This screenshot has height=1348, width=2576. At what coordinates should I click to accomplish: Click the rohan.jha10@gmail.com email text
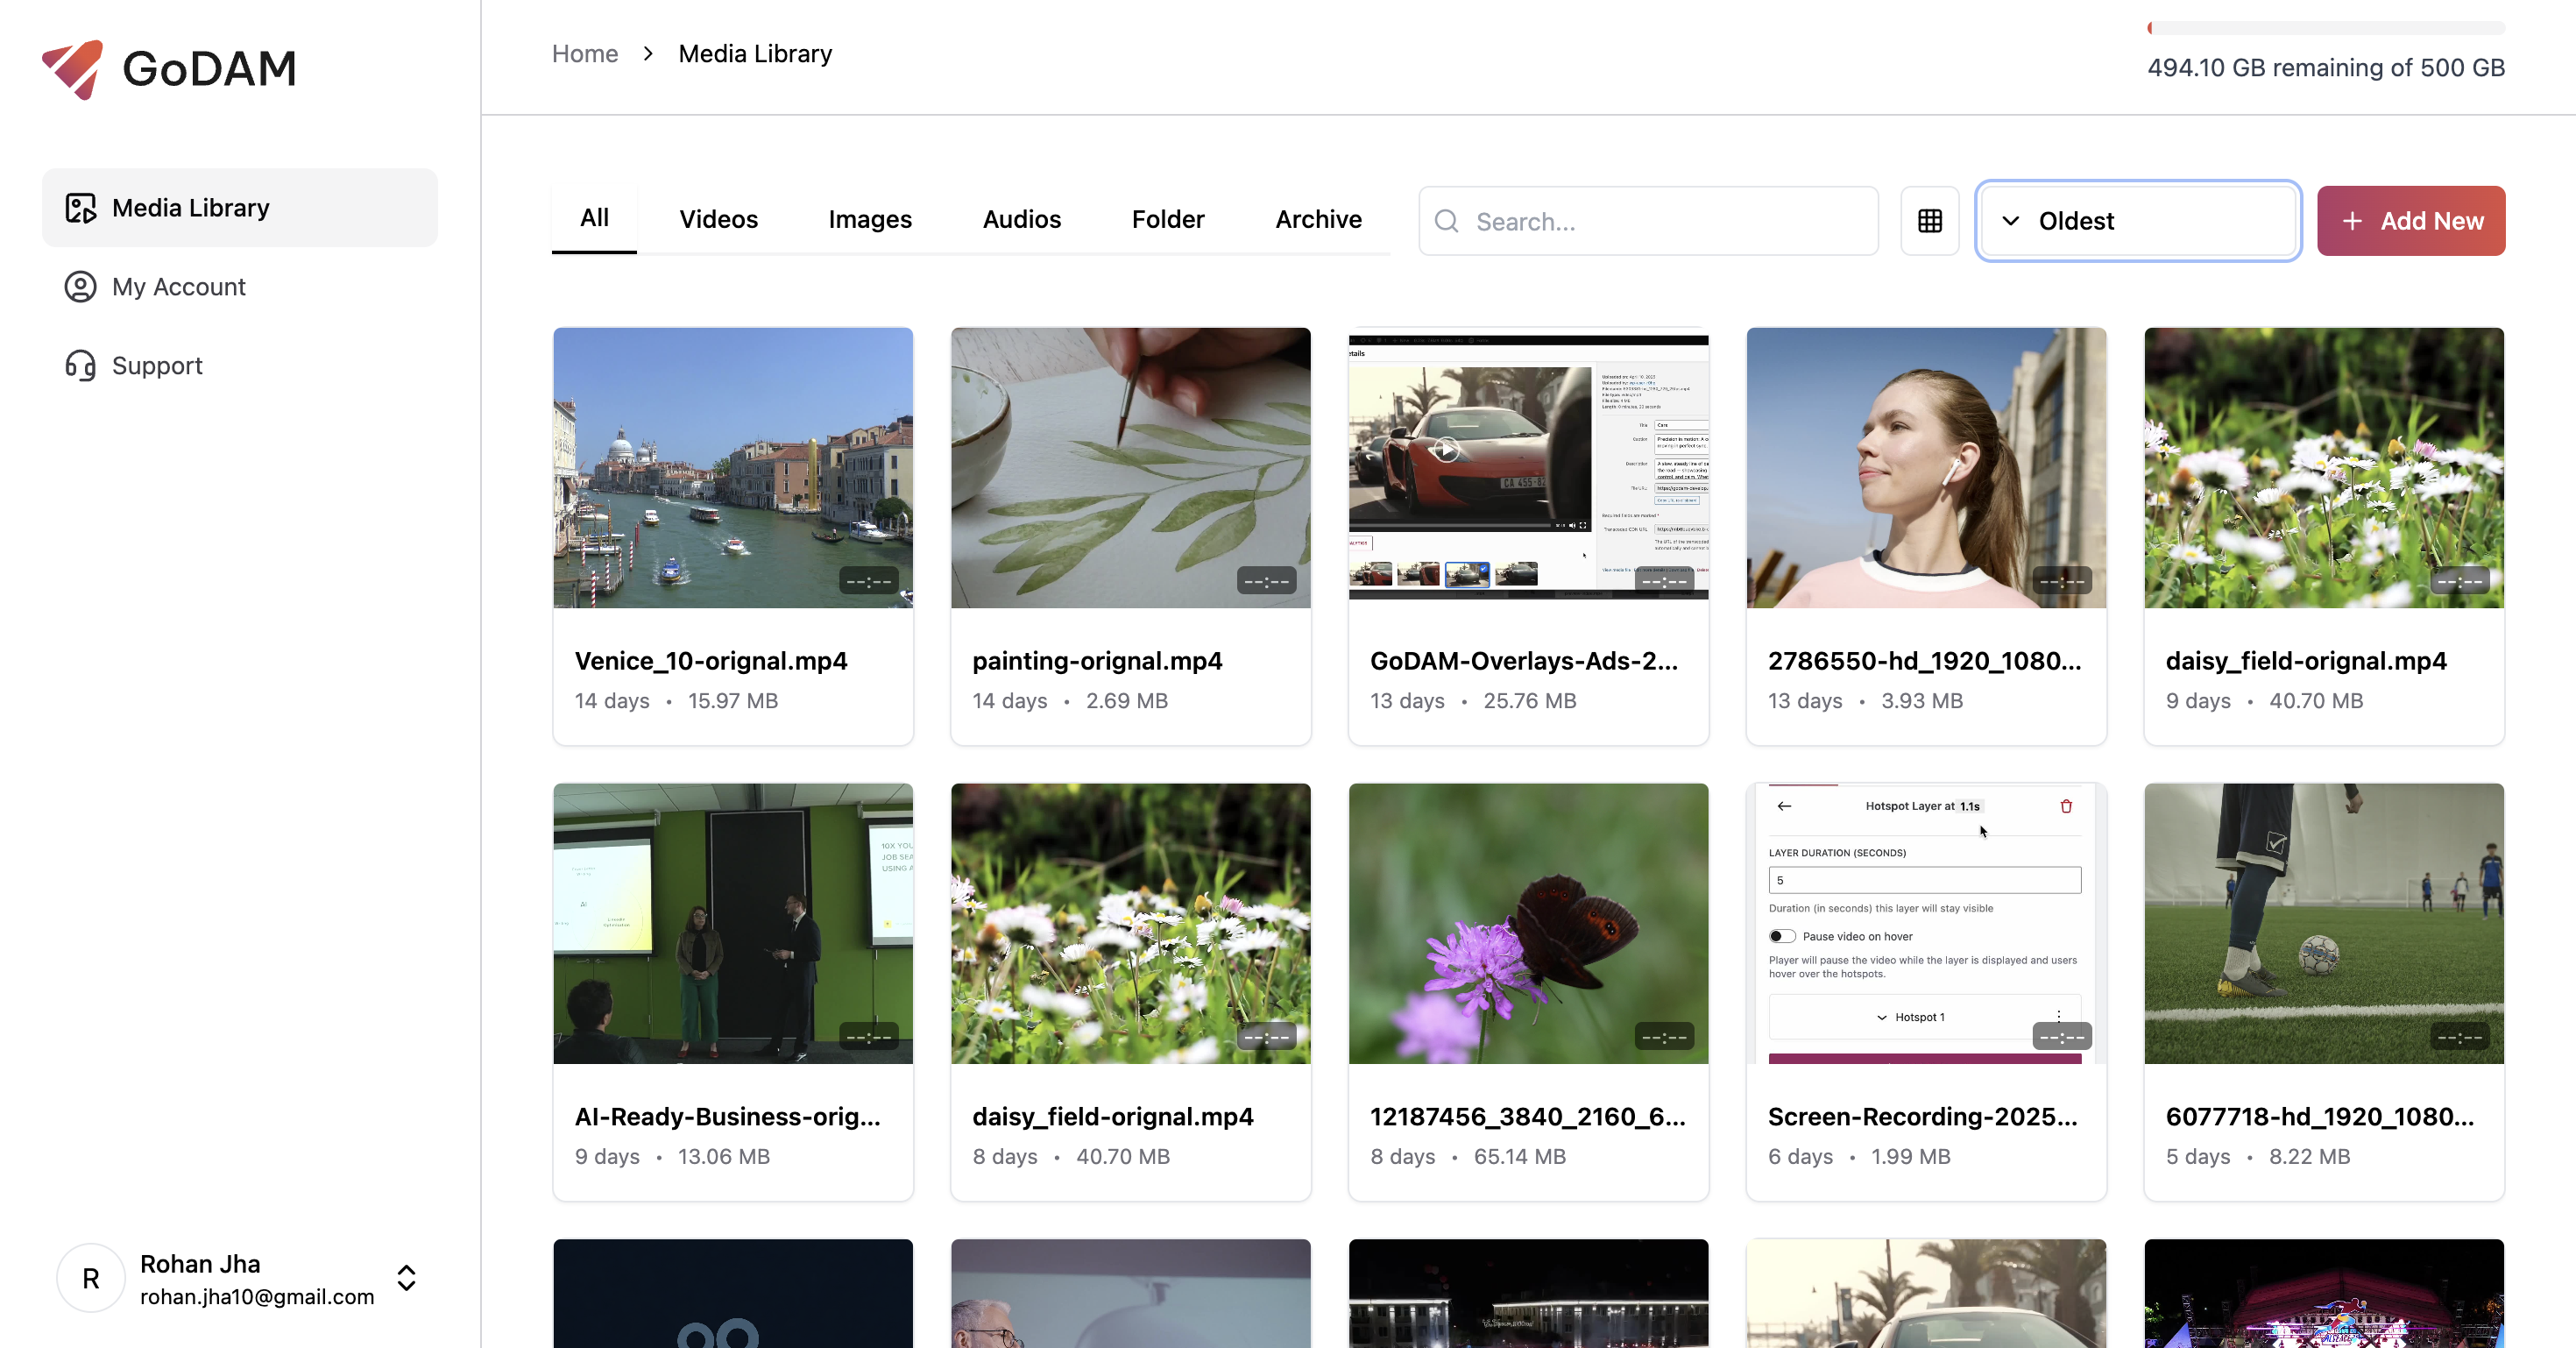coord(257,1297)
